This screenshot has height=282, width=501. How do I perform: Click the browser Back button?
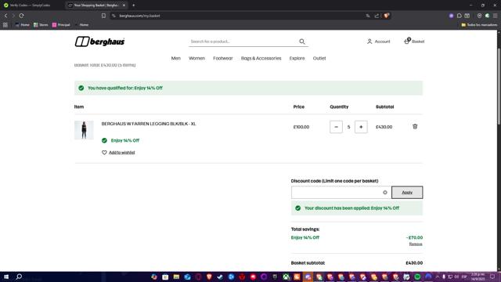point(5,16)
